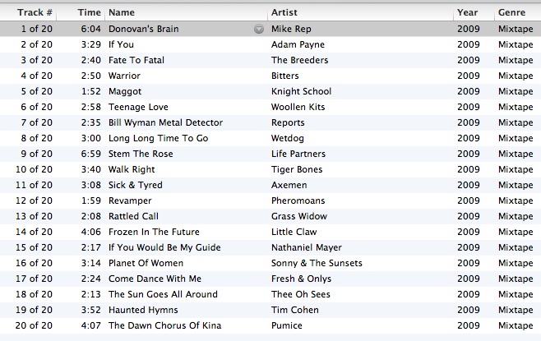Sort by the Genre column header
The height and width of the screenshot is (341, 541).
click(511, 13)
